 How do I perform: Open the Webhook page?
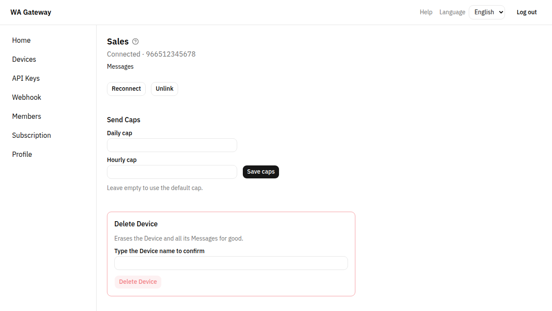[x=27, y=97]
